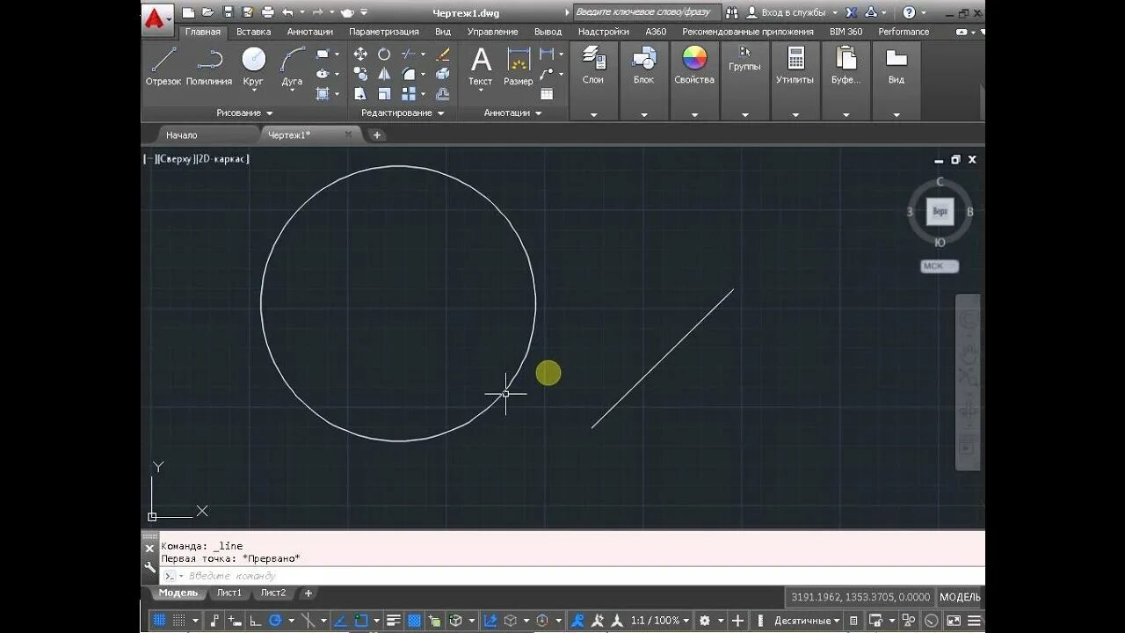Open the Свойства color wheel panel
The image size is (1125, 633).
point(694,65)
